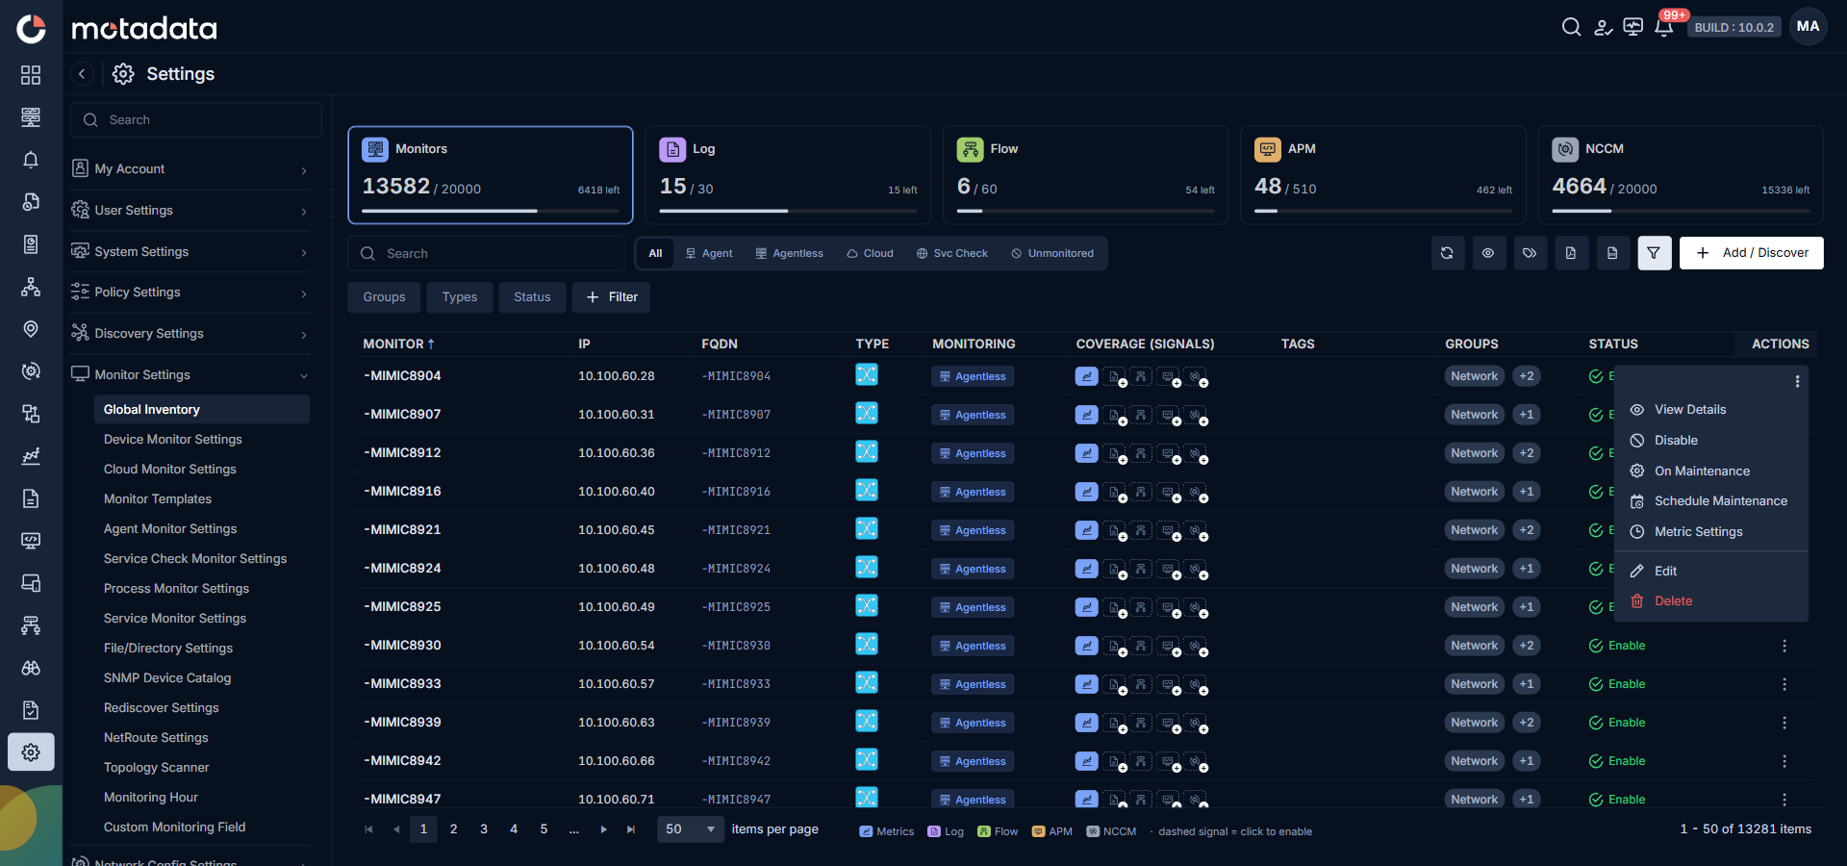Enable NCCM signal for -MIMIC8912

coord(1196,454)
